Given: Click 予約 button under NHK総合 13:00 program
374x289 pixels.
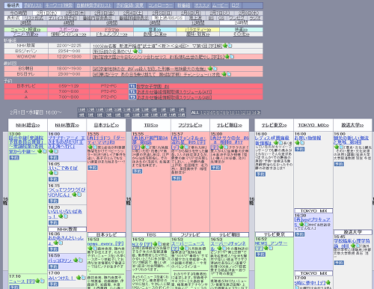Looking at the screenshot, I should point(14,158).
